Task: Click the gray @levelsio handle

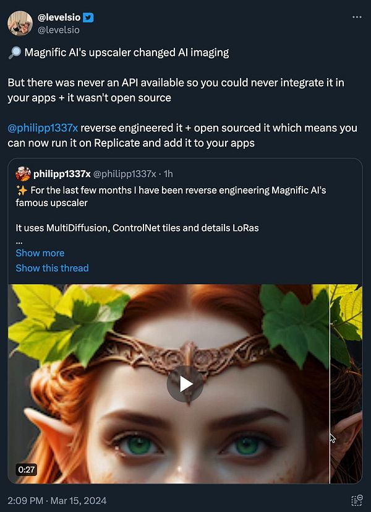Action: [59, 29]
